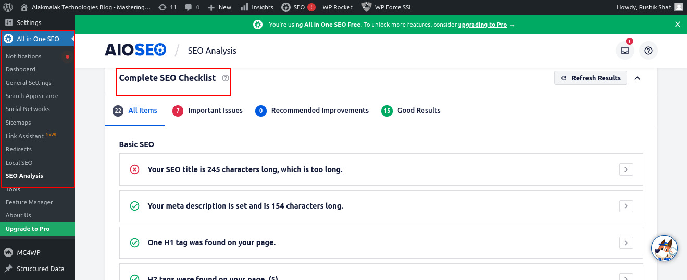
Task: Open Structured Data in sidebar
Action: click(38, 269)
